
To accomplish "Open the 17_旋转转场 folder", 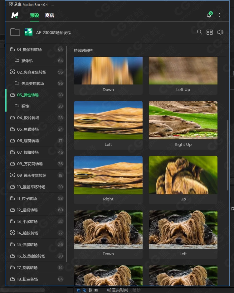I will [x=36, y=267].
